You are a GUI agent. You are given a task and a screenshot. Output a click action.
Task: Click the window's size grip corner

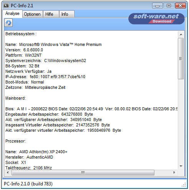point(184,185)
